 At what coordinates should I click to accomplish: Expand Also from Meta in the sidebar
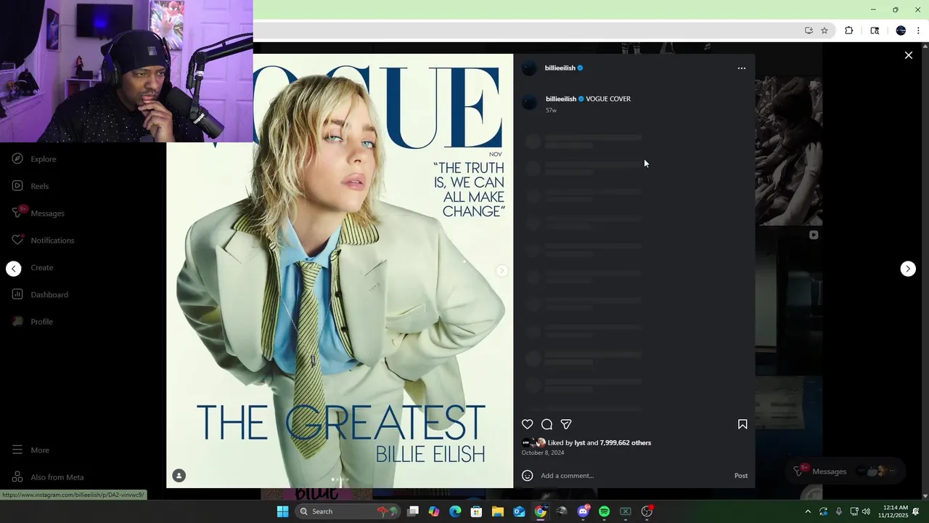pos(47,477)
